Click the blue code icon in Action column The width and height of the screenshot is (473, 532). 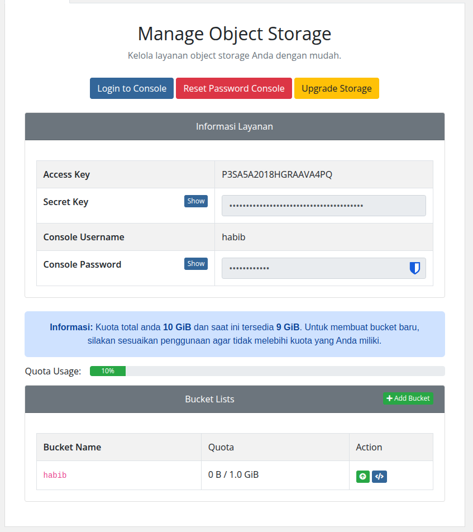(x=379, y=477)
